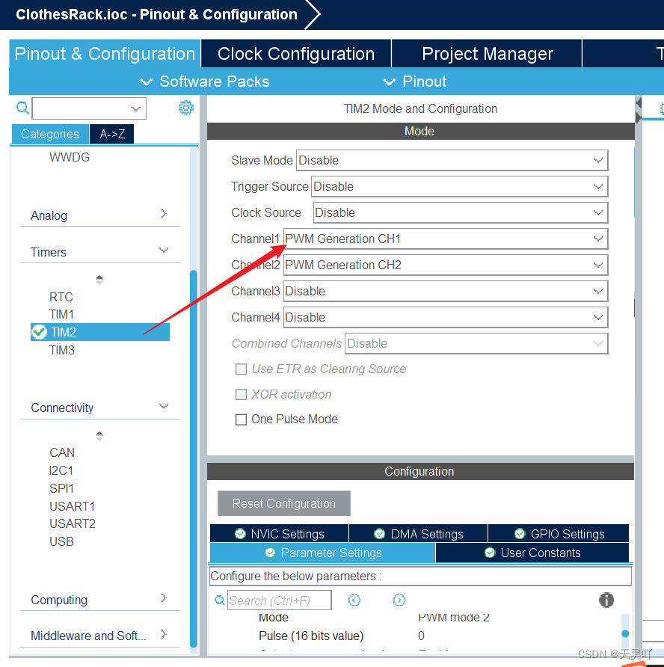Click the search magnifier in left panel

click(22, 108)
